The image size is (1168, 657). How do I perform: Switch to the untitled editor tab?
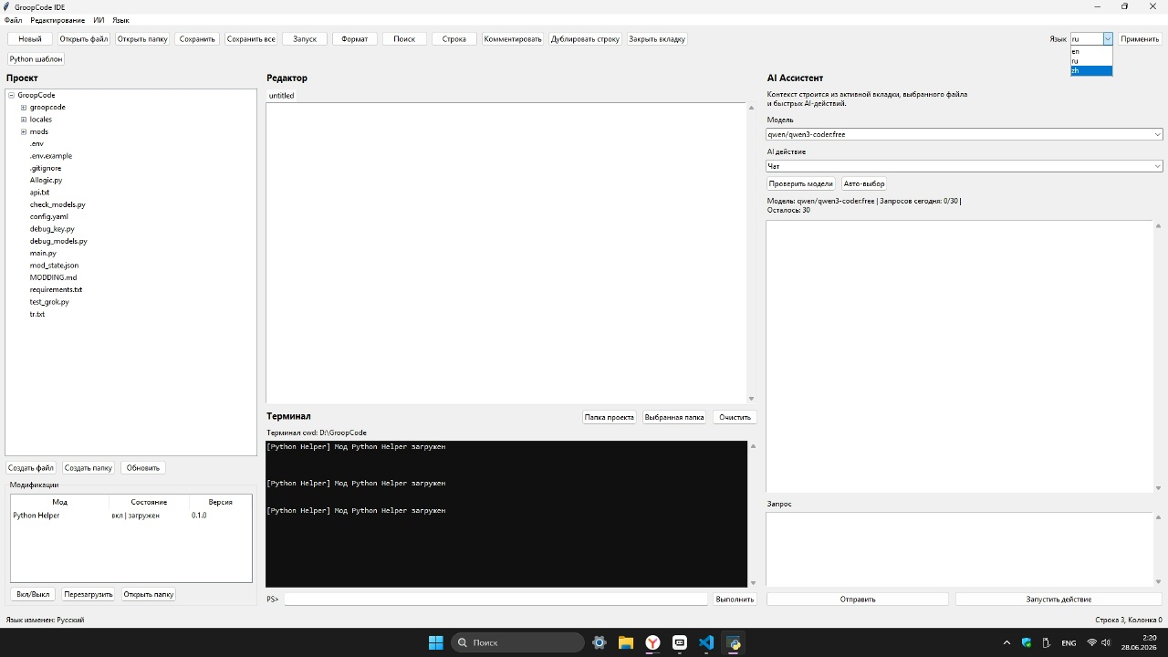(x=281, y=96)
